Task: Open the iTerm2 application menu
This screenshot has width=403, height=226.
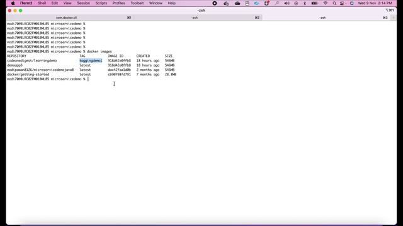Action: pos(26,3)
